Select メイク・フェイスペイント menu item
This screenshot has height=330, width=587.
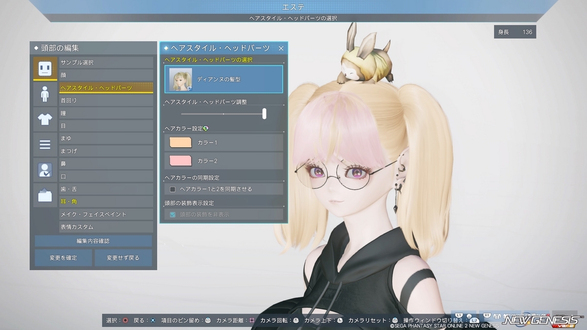106,215
